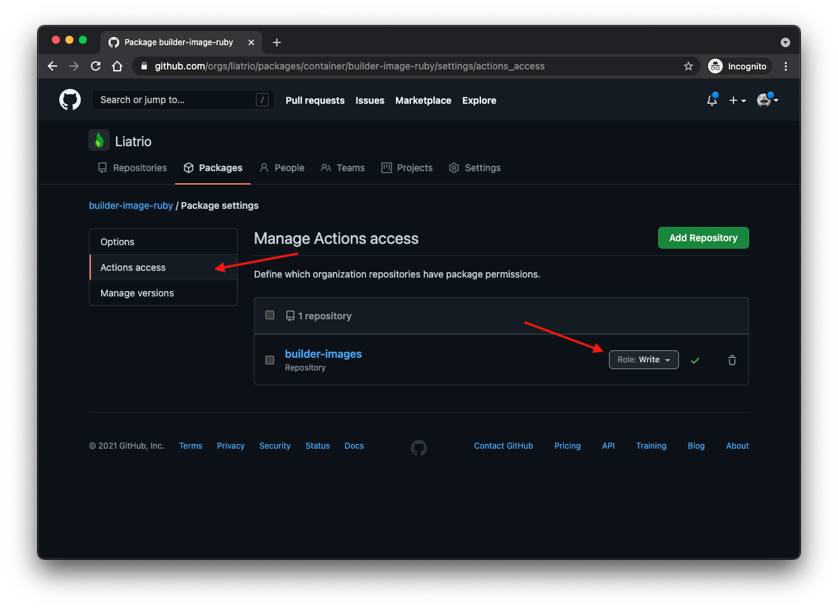Open the organization Settings tab
Viewport: 838px width, 609px height.
click(475, 168)
